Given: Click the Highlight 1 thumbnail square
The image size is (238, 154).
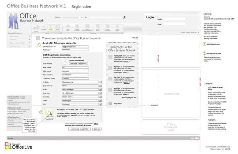Looking at the screenshot, I should click(110, 57).
